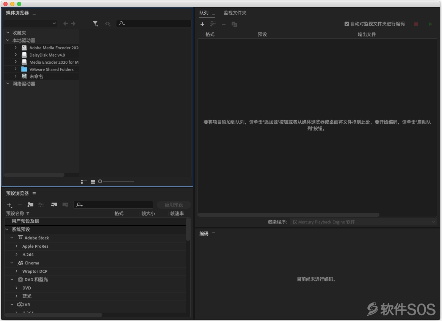Click the eye-shaped view filter in the media browser

[x=107, y=24]
